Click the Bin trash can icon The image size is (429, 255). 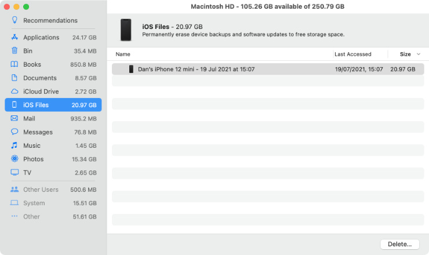[x=14, y=50]
